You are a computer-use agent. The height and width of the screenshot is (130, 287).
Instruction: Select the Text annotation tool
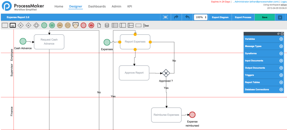[x=146, y=25]
